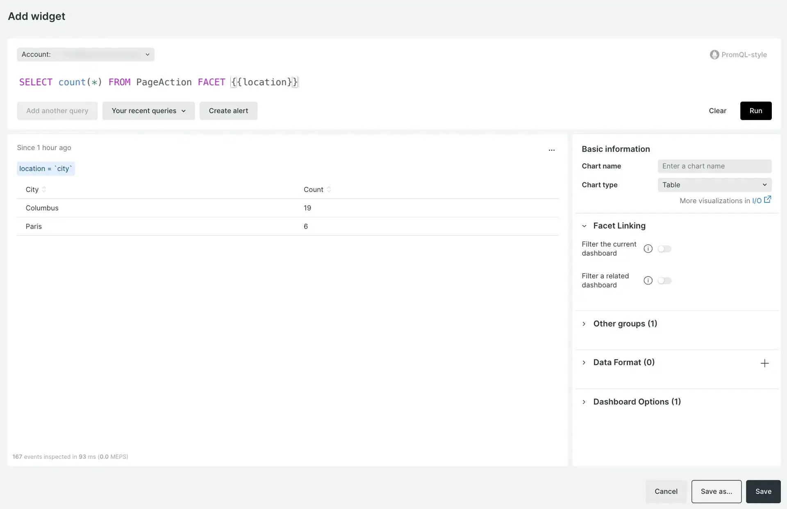787x509 pixels.
Task: Click the Create alert button
Action: point(228,111)
